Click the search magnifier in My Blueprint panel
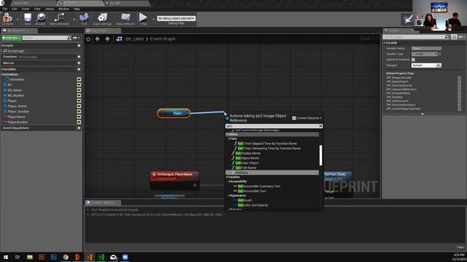Viewport: 467px width, 262px height. pos(69,38)
